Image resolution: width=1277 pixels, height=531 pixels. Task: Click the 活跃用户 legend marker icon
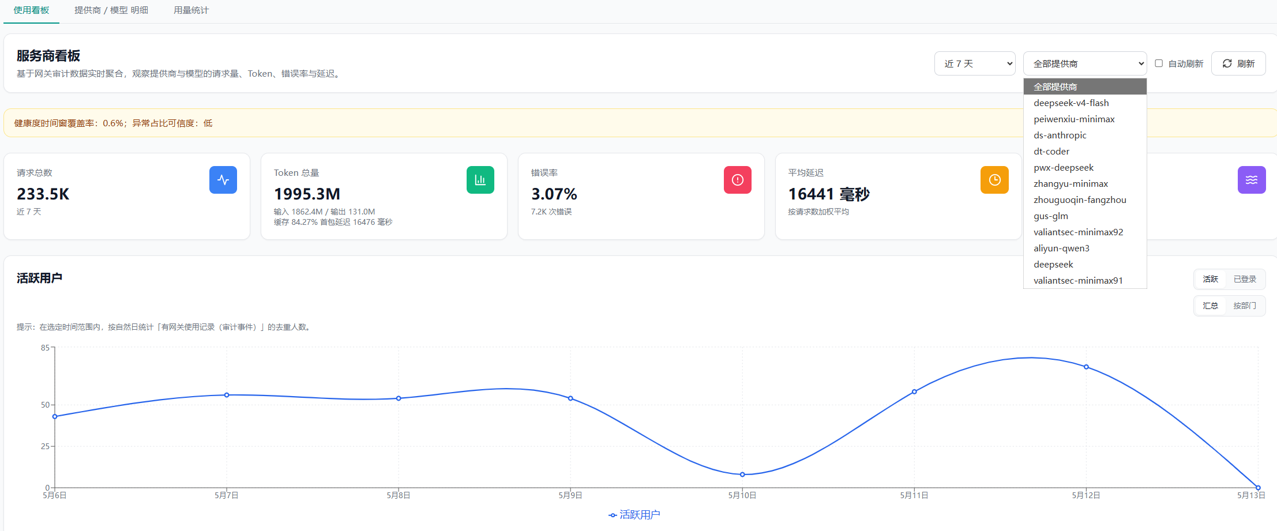[x=613, y=515]
